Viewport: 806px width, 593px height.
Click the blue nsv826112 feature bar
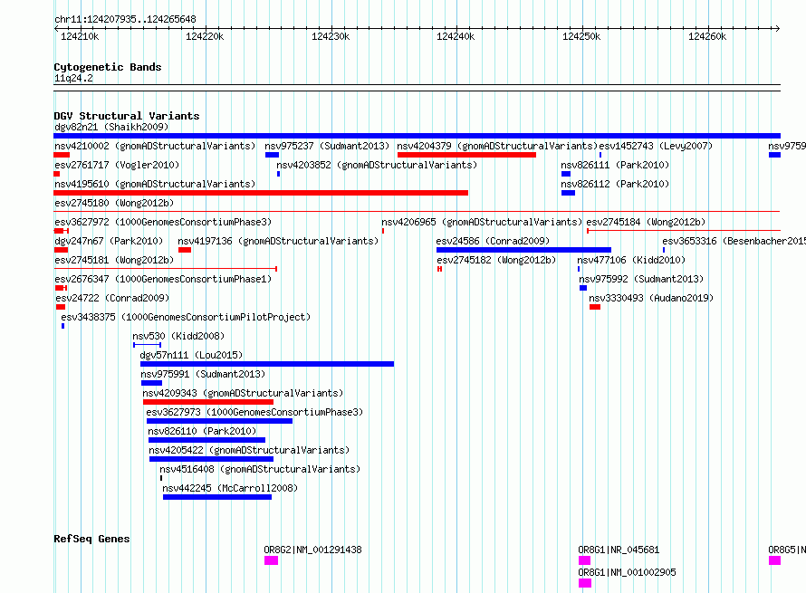click(x=568, y=193)
